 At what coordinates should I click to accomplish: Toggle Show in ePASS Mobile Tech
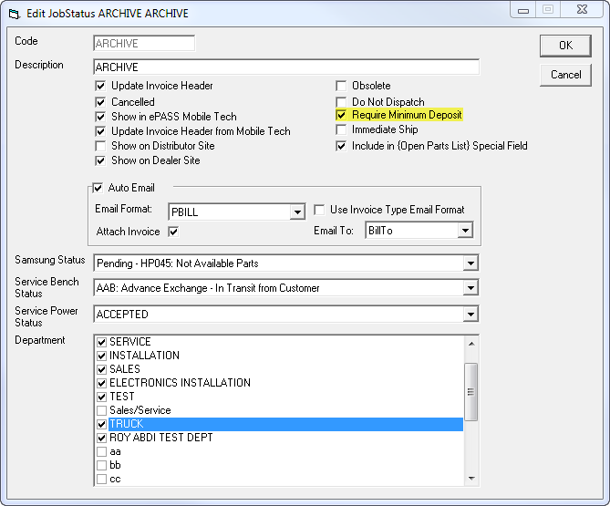pos(100,117)
